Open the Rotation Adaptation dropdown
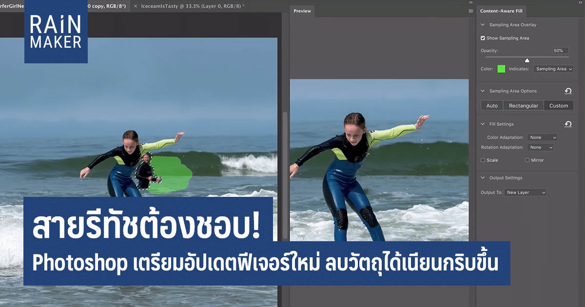 pyautogui.click(x=541, y=147)
